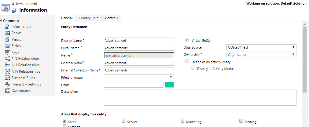This screenshot has width=309, height=127.
Task: Toggle the Virtual Entity checkbox
Action: point(187,40)
